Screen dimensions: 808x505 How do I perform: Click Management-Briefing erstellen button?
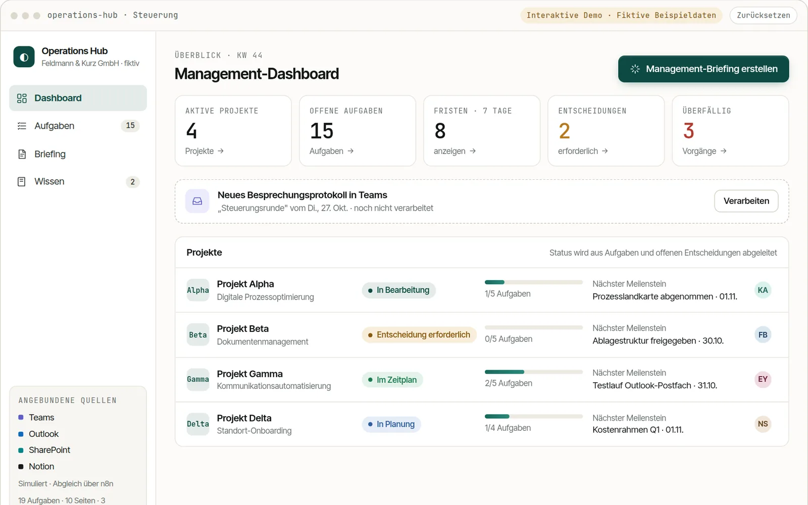tap(703, 69)
